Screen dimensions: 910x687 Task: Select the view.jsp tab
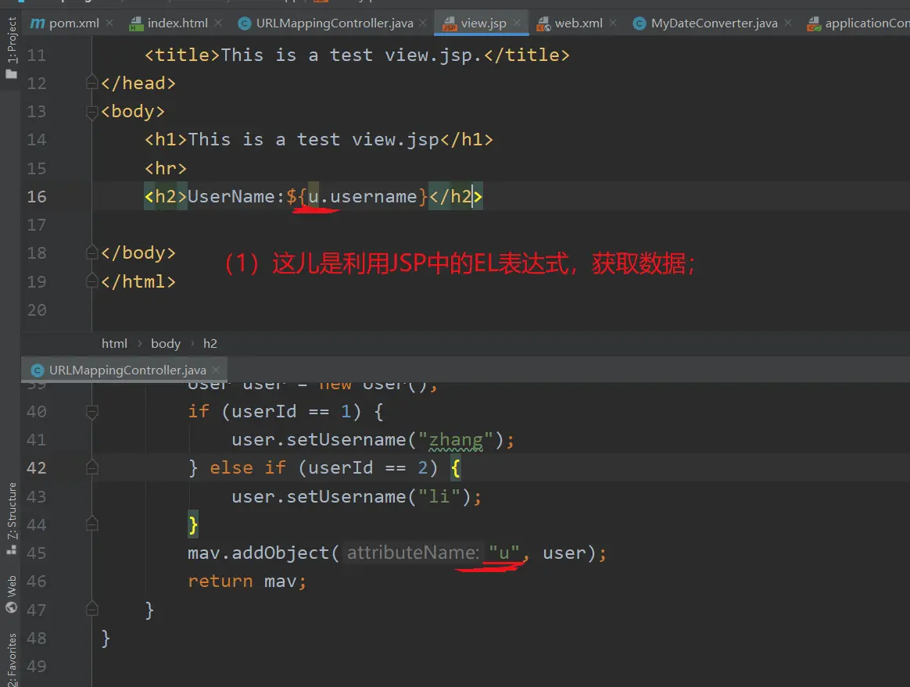click(x=482, y=23)
